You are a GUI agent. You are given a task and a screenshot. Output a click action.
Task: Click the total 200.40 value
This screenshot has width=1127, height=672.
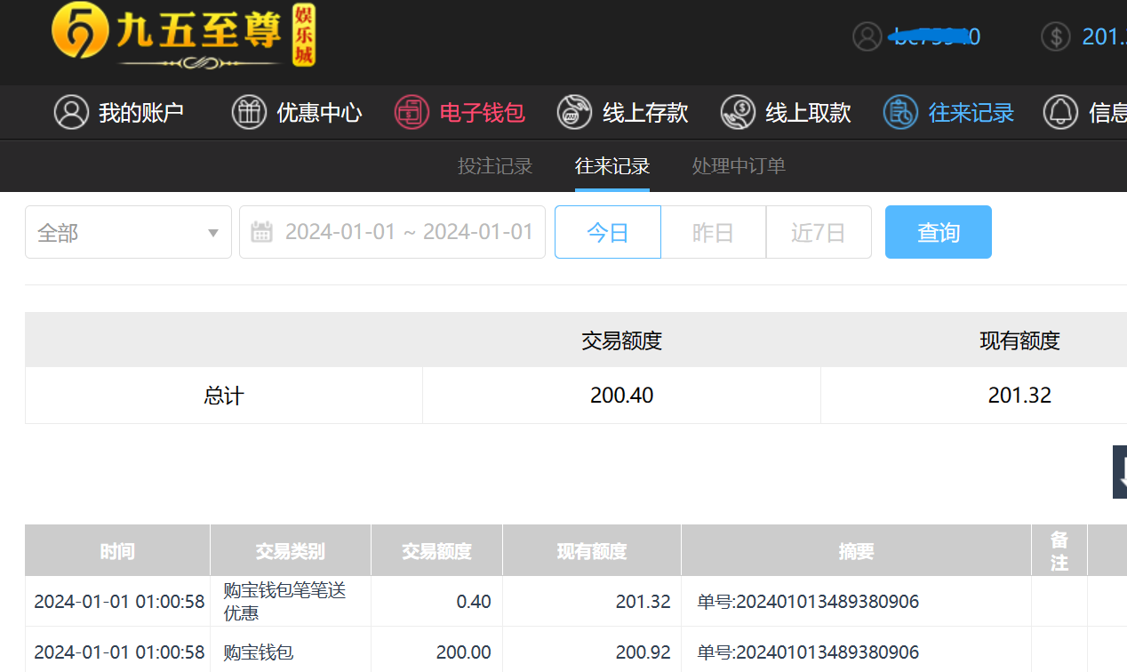coord(622,396)
